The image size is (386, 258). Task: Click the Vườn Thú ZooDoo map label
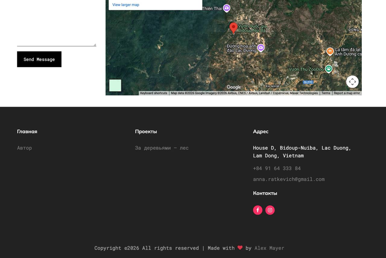[x=306, y=69]
